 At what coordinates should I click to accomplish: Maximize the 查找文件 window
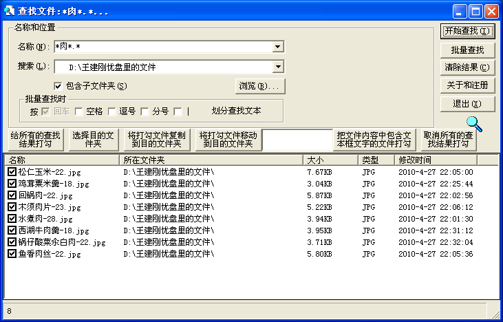point(475,12)
